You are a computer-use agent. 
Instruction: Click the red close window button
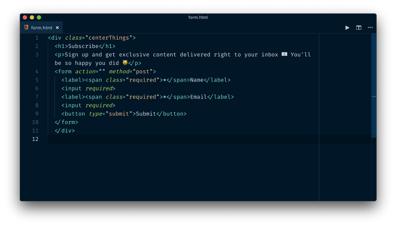[25, 17]
